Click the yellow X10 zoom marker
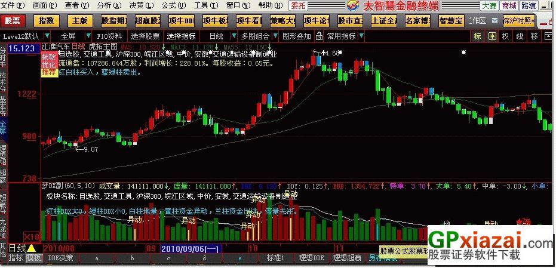 pos(31,237)
